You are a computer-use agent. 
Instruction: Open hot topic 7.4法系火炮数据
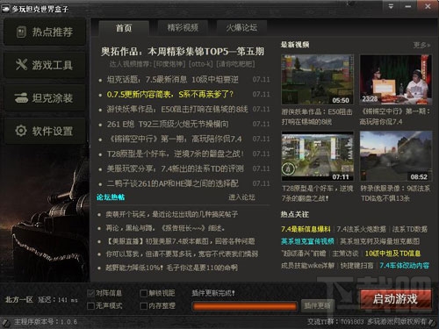[x=361, y=229]
